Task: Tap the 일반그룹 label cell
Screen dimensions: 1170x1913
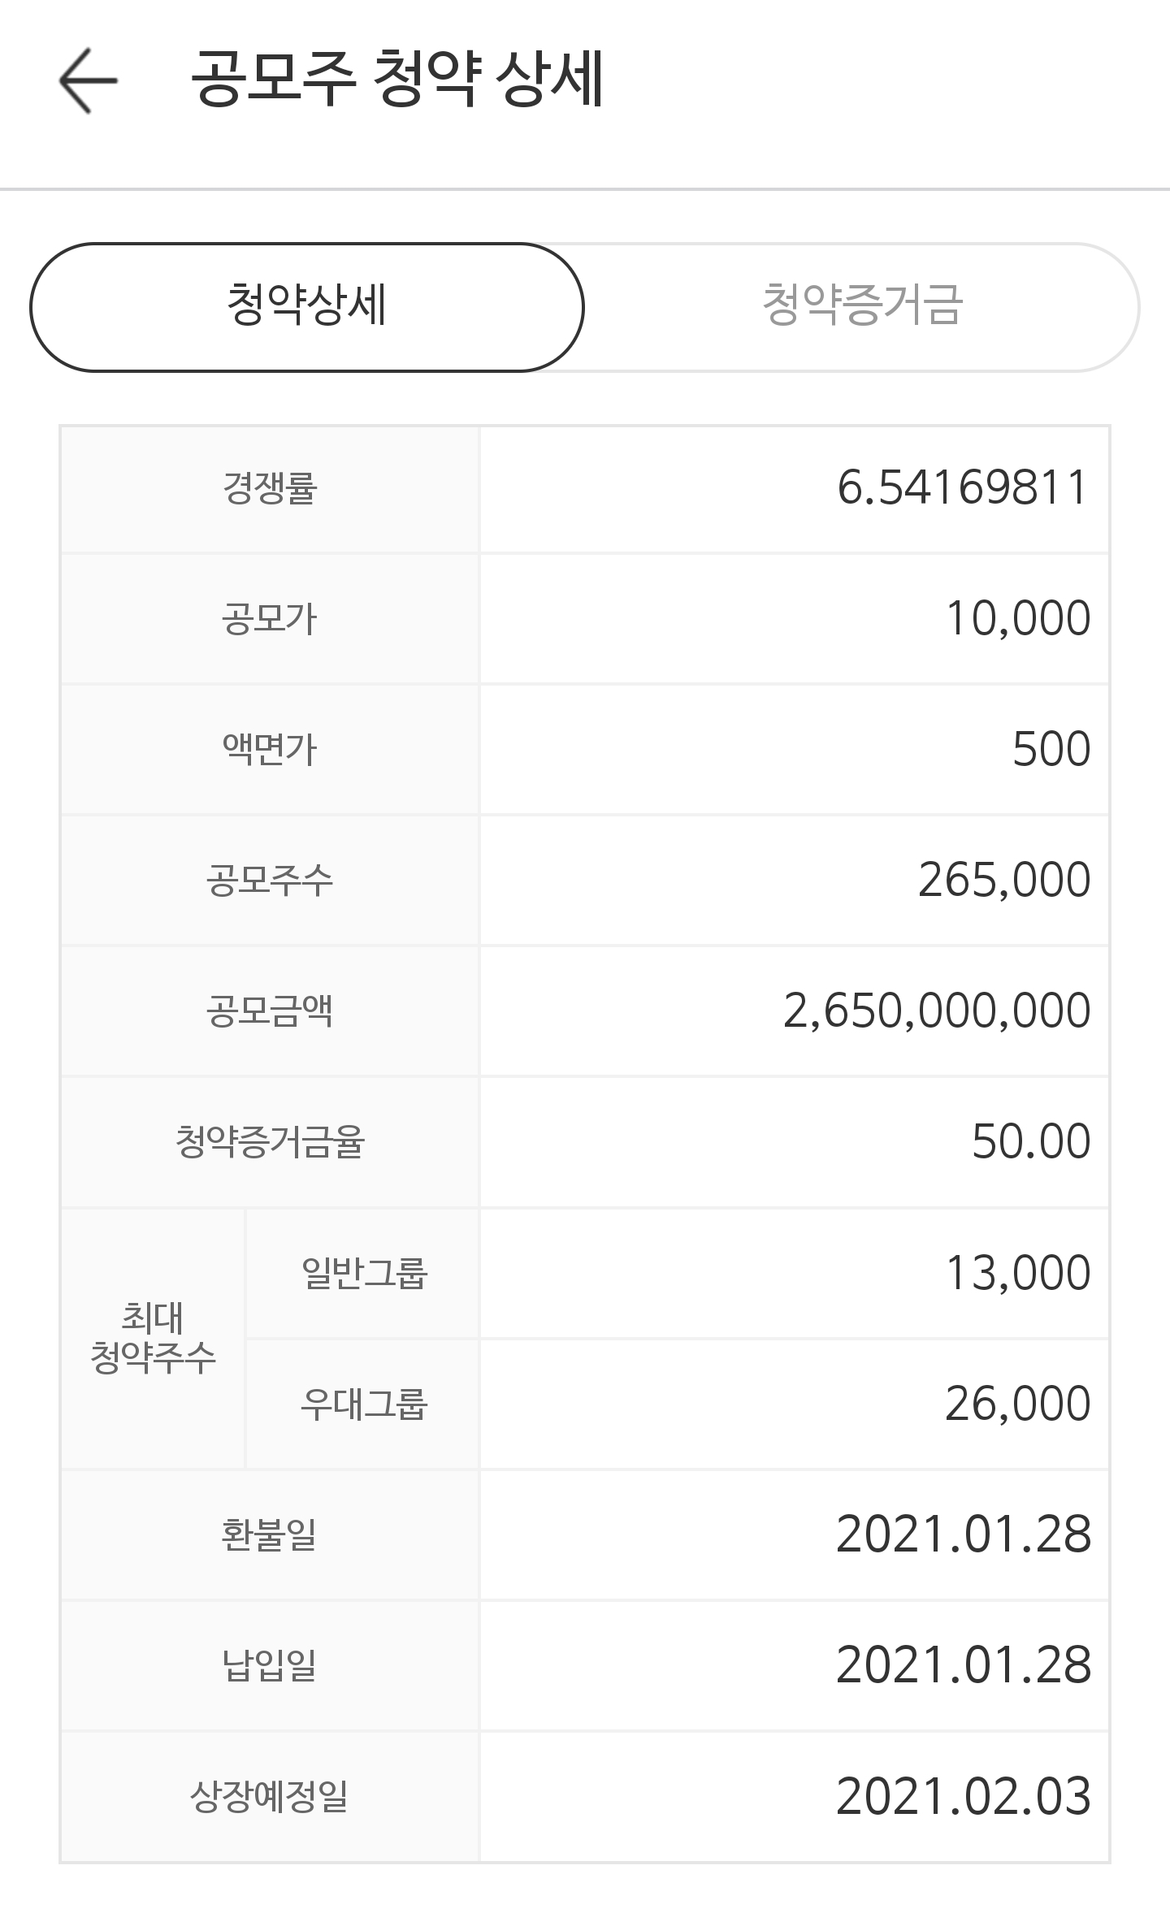Action: [363, 1273]
